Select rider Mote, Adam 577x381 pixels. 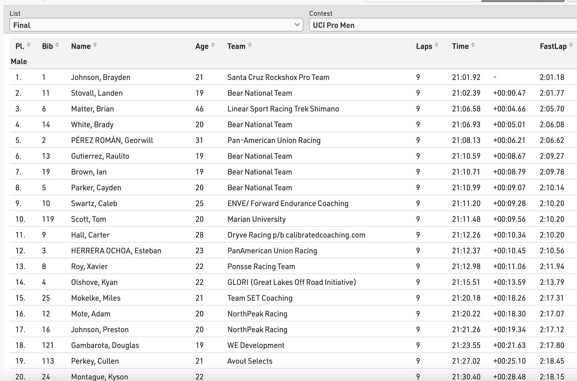coord(91,314)
